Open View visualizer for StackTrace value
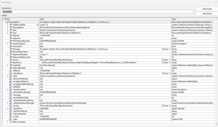 click(x=165, y=62)
